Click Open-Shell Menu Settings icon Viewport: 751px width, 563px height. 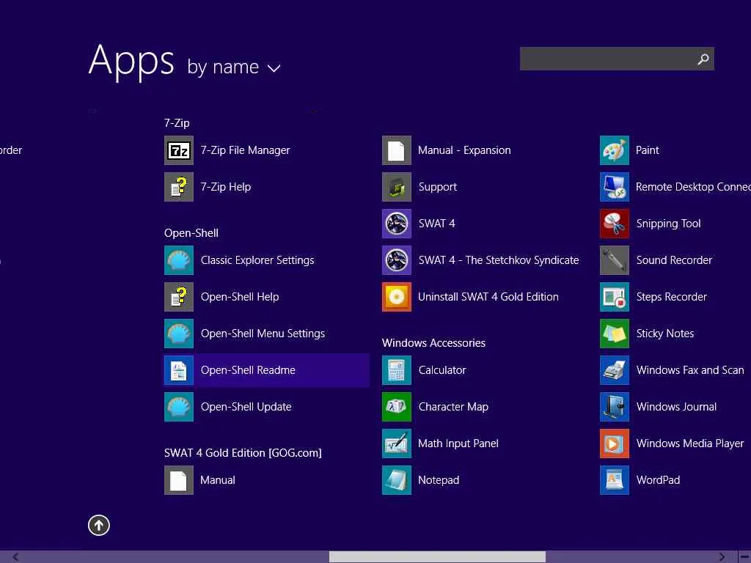point(179,334)
